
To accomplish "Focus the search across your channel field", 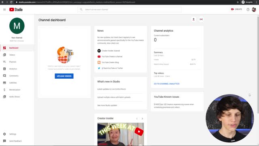I will click(x=129, y=9).
